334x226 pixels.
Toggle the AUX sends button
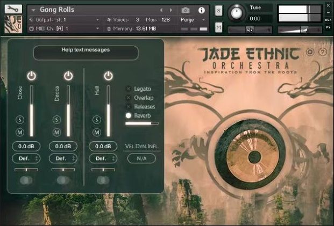pos(328,20)
